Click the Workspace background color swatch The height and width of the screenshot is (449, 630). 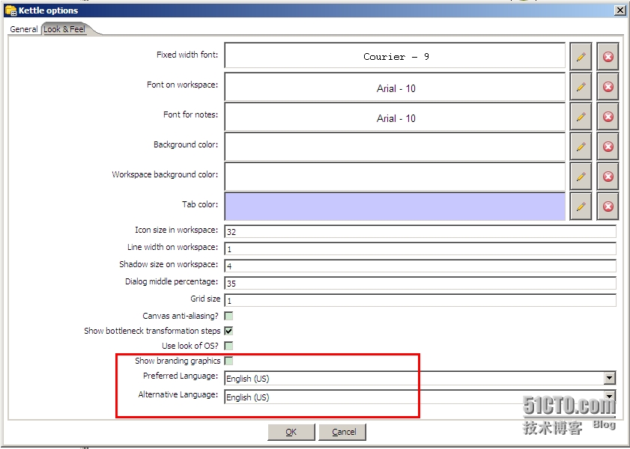[x=395, y=177]
